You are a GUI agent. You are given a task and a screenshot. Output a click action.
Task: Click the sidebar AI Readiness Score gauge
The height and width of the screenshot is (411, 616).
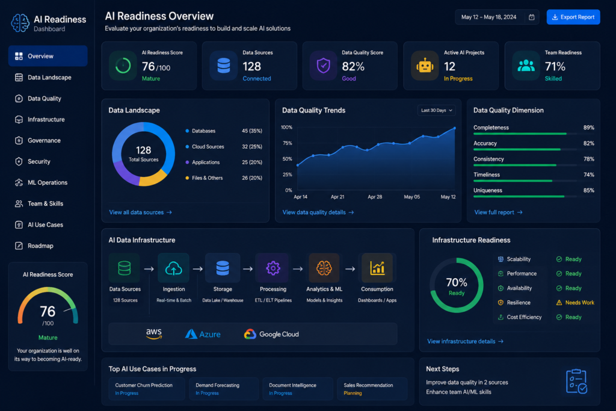[x=48, y=306]
